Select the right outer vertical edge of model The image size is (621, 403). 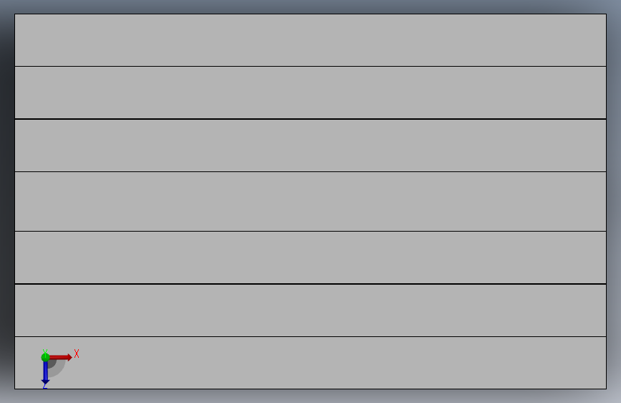point(606,201)
